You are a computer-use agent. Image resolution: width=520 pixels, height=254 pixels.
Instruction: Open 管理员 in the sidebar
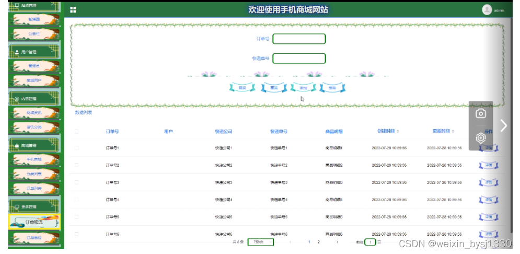34,66
